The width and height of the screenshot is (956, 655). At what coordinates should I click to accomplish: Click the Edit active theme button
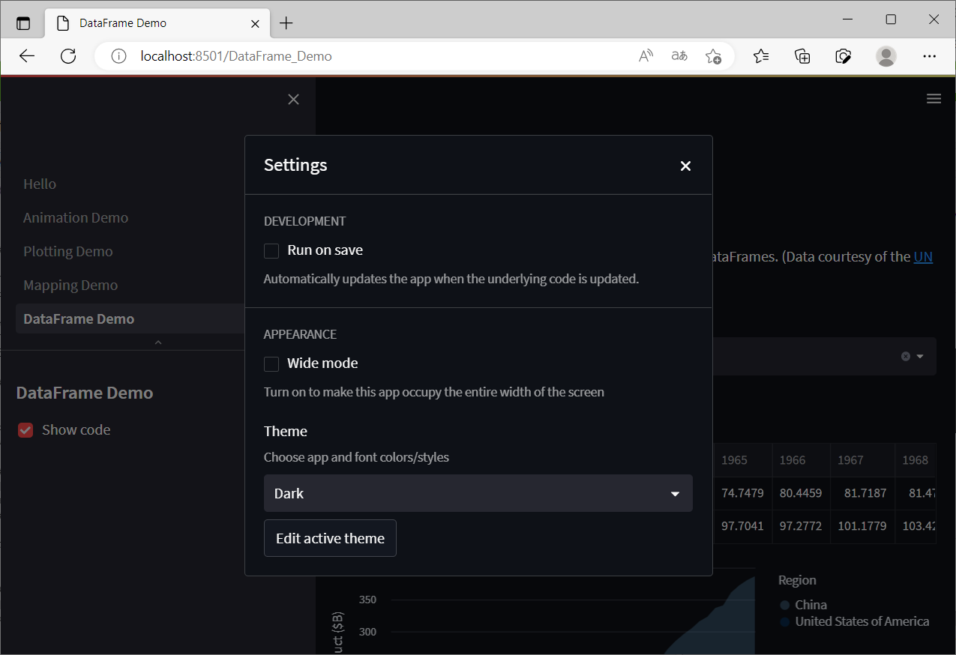[330, 538]
